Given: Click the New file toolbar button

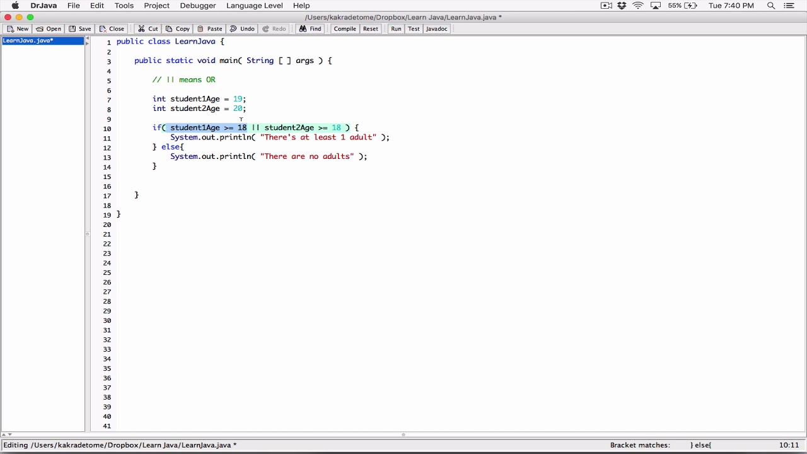Looking at the screenshot, I should point(17,29).
